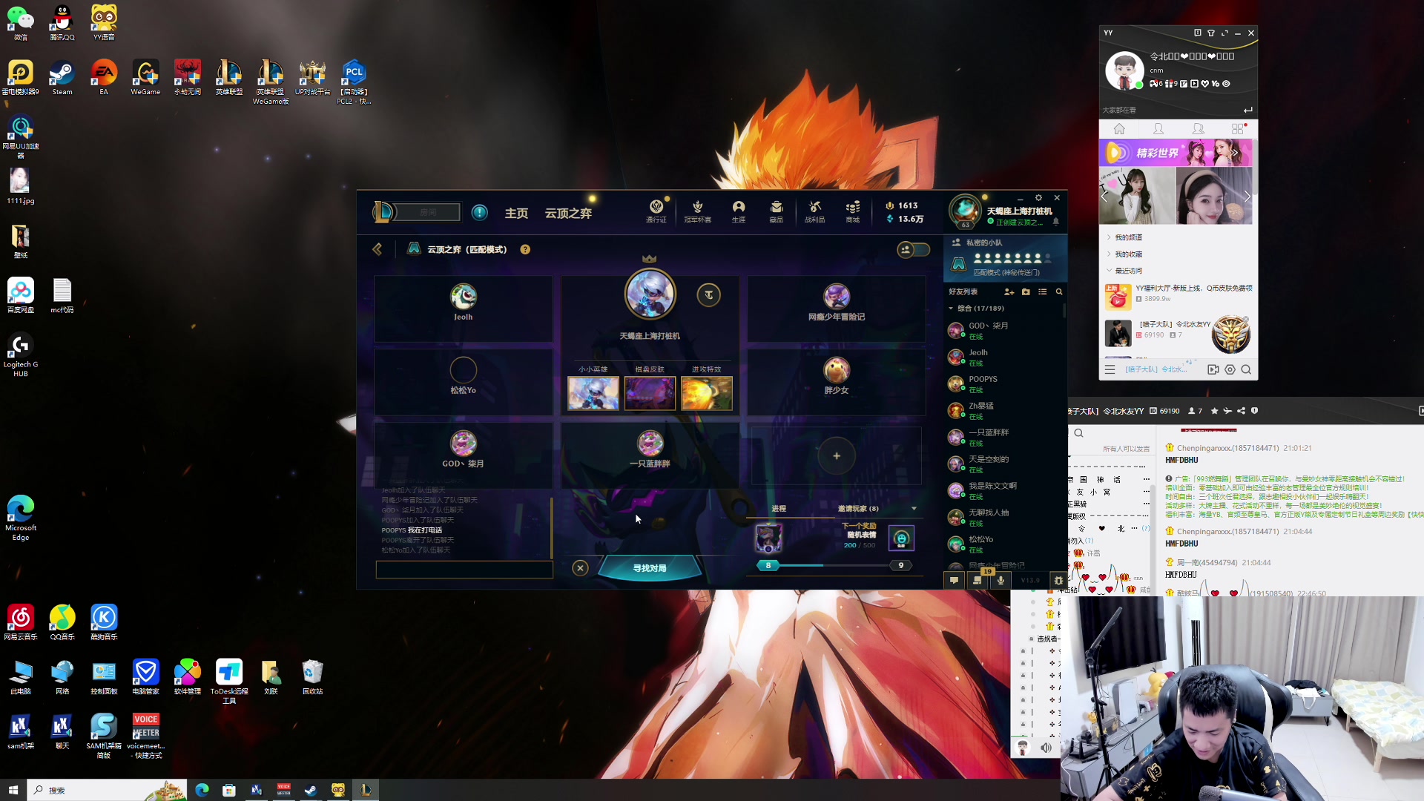Select the 邀请玩家 (8) tab
The width and height of the screenshot is (1424, 801).
858,509
